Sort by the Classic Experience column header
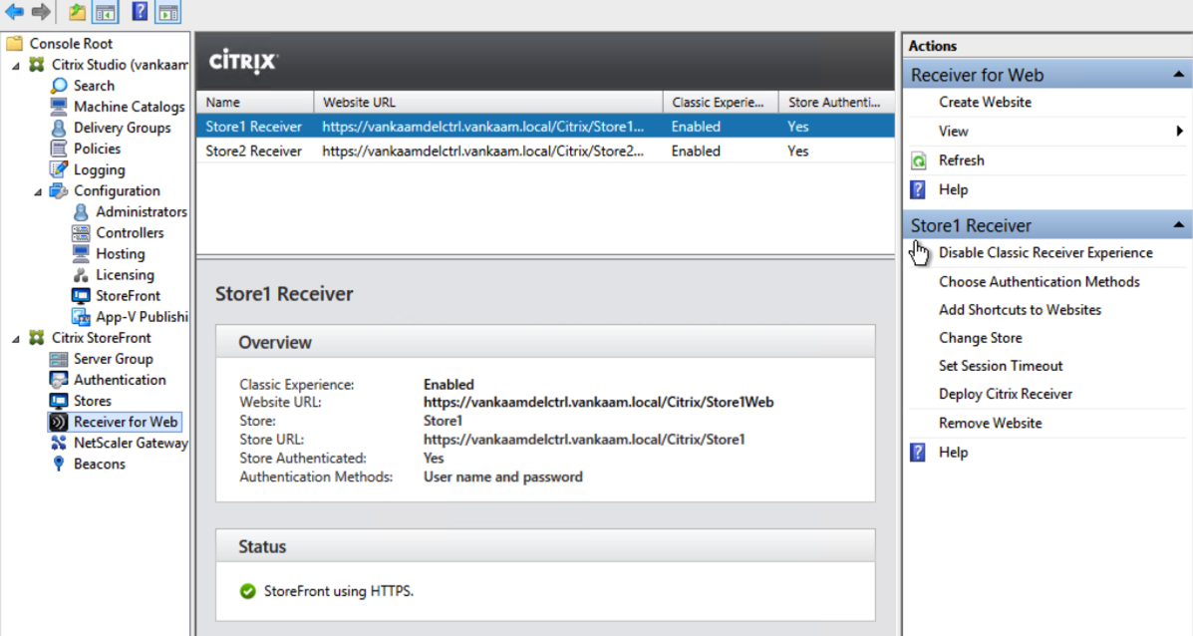The width and height of the screenshot is (1193, 636). point(721,102)
